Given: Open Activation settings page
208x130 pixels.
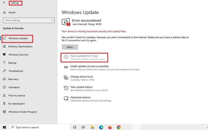Looking at the screenshot, I should 14,87.
